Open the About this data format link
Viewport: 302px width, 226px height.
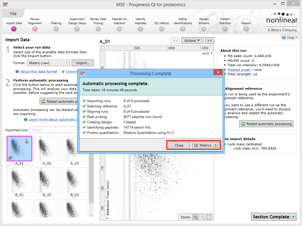39,72
